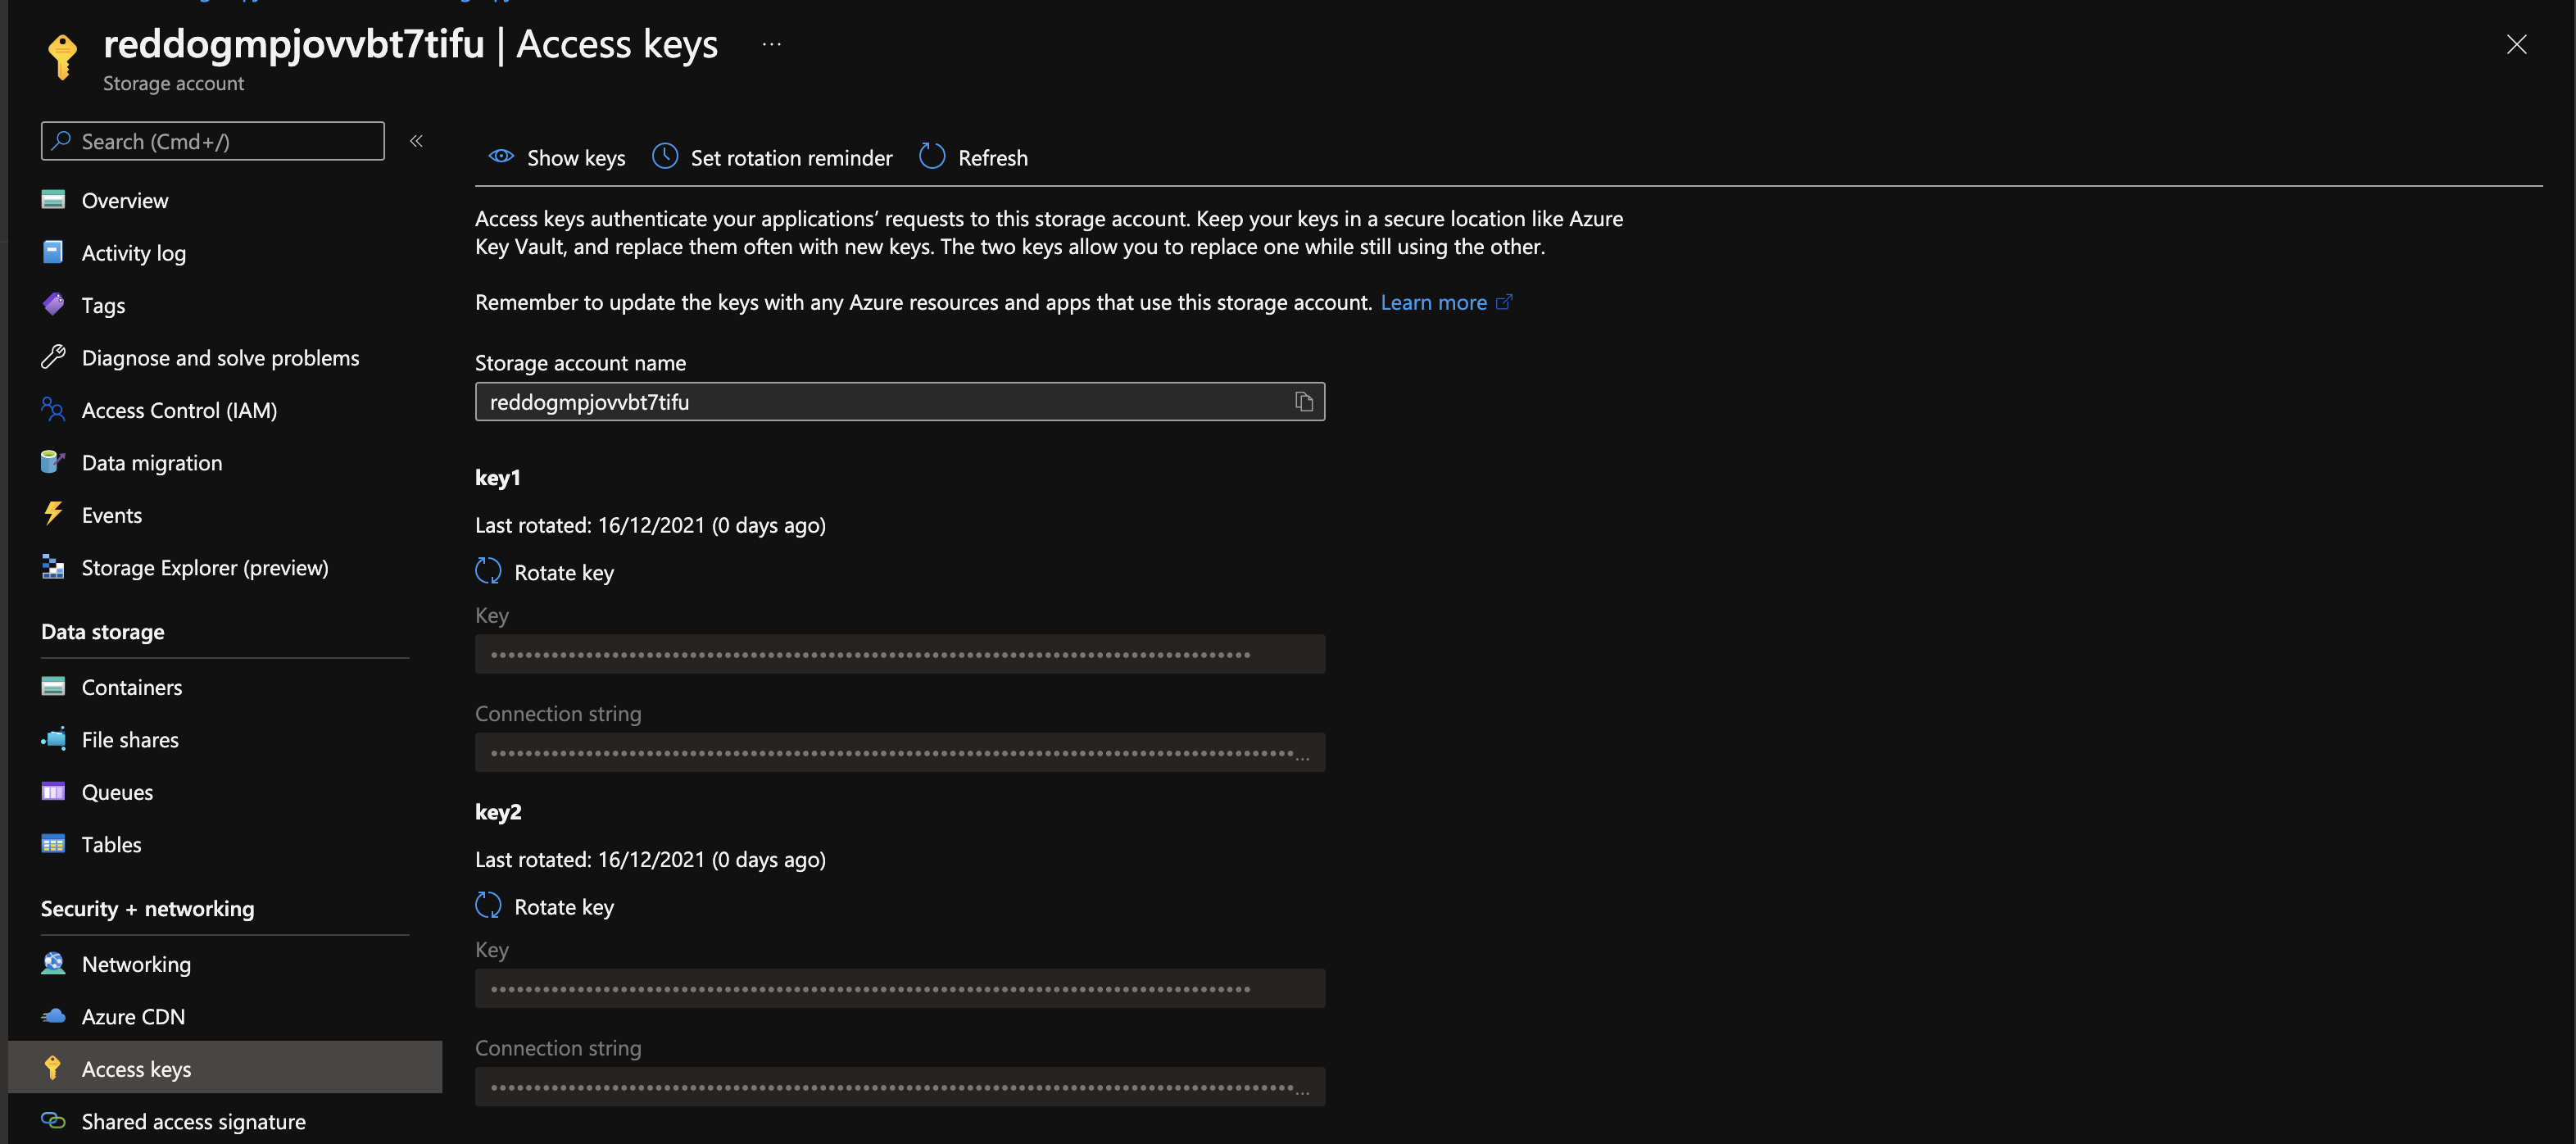Viewport: 2576px width, 1144px height.
Task: Click the search magnifier icon
Action: tap(62, 140)
